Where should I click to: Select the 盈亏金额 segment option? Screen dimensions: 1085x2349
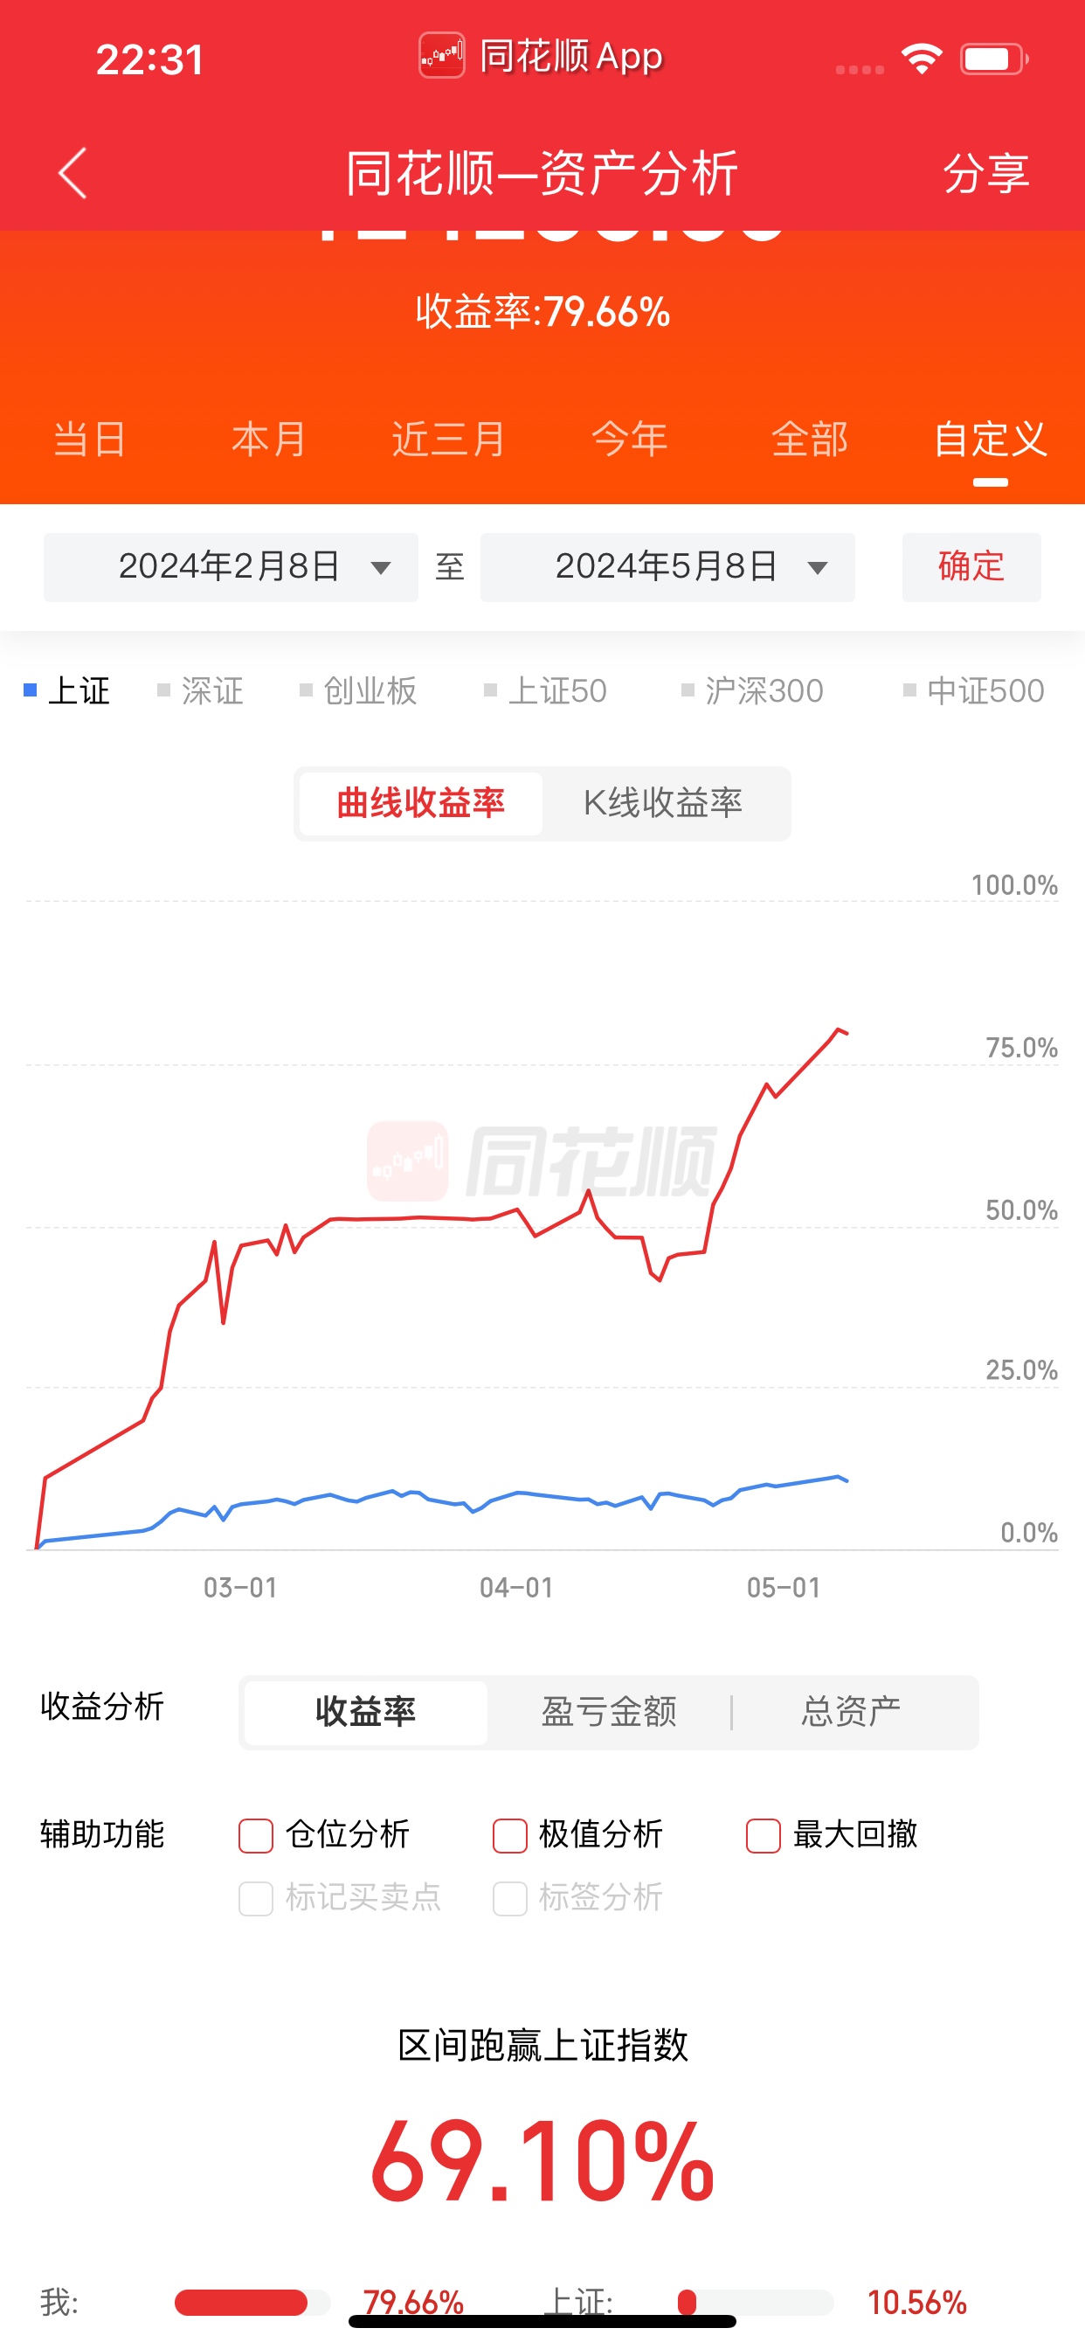click(x=609, y=1712)
